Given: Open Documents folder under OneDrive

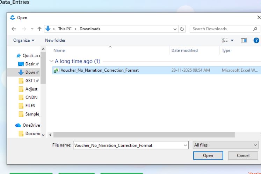Looking at the screenshot, I should click(x=33, y=134).
